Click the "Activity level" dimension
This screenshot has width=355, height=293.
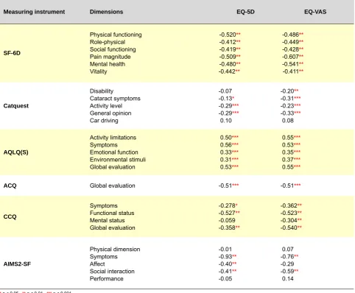click(106, 106)
